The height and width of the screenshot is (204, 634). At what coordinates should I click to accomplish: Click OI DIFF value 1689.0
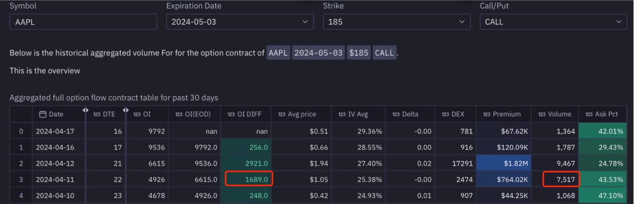tap(246, 180)
